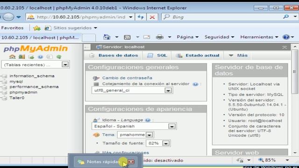Open the Herramientas menu
The width and height of the screenshot is (299, 168).
[259, 37]
